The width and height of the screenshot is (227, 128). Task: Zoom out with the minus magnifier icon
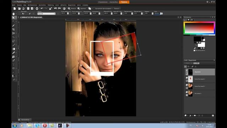(x=69, y=9)
